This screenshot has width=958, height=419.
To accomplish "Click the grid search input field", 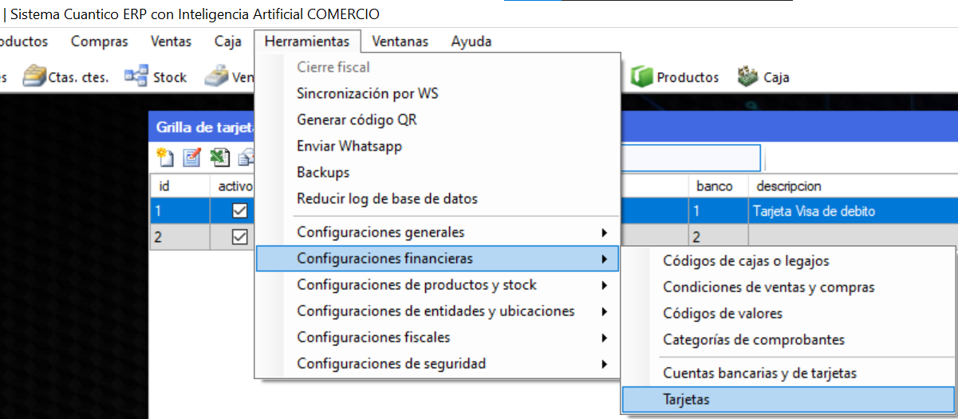I will 690,158.
